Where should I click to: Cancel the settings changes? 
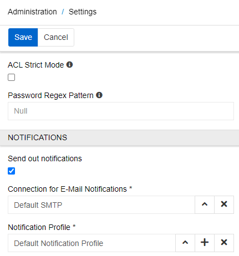[56, 37]
